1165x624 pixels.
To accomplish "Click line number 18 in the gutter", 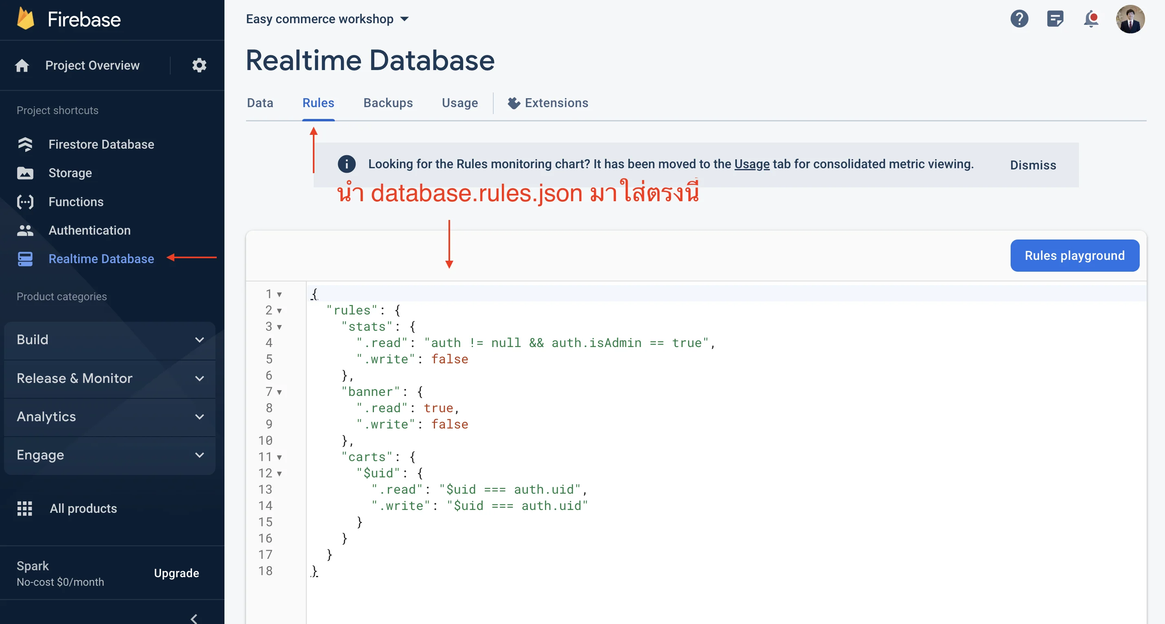I will (x=266, y=571).
